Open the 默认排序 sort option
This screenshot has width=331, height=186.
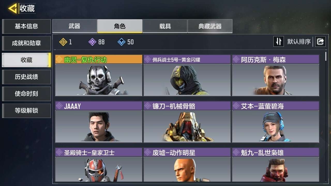[299, 42]
